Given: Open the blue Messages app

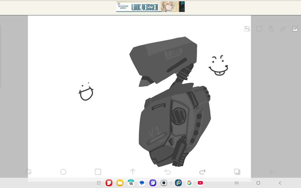Looking at the screenshot, I should pyautogui.click(x=142, y=183).
